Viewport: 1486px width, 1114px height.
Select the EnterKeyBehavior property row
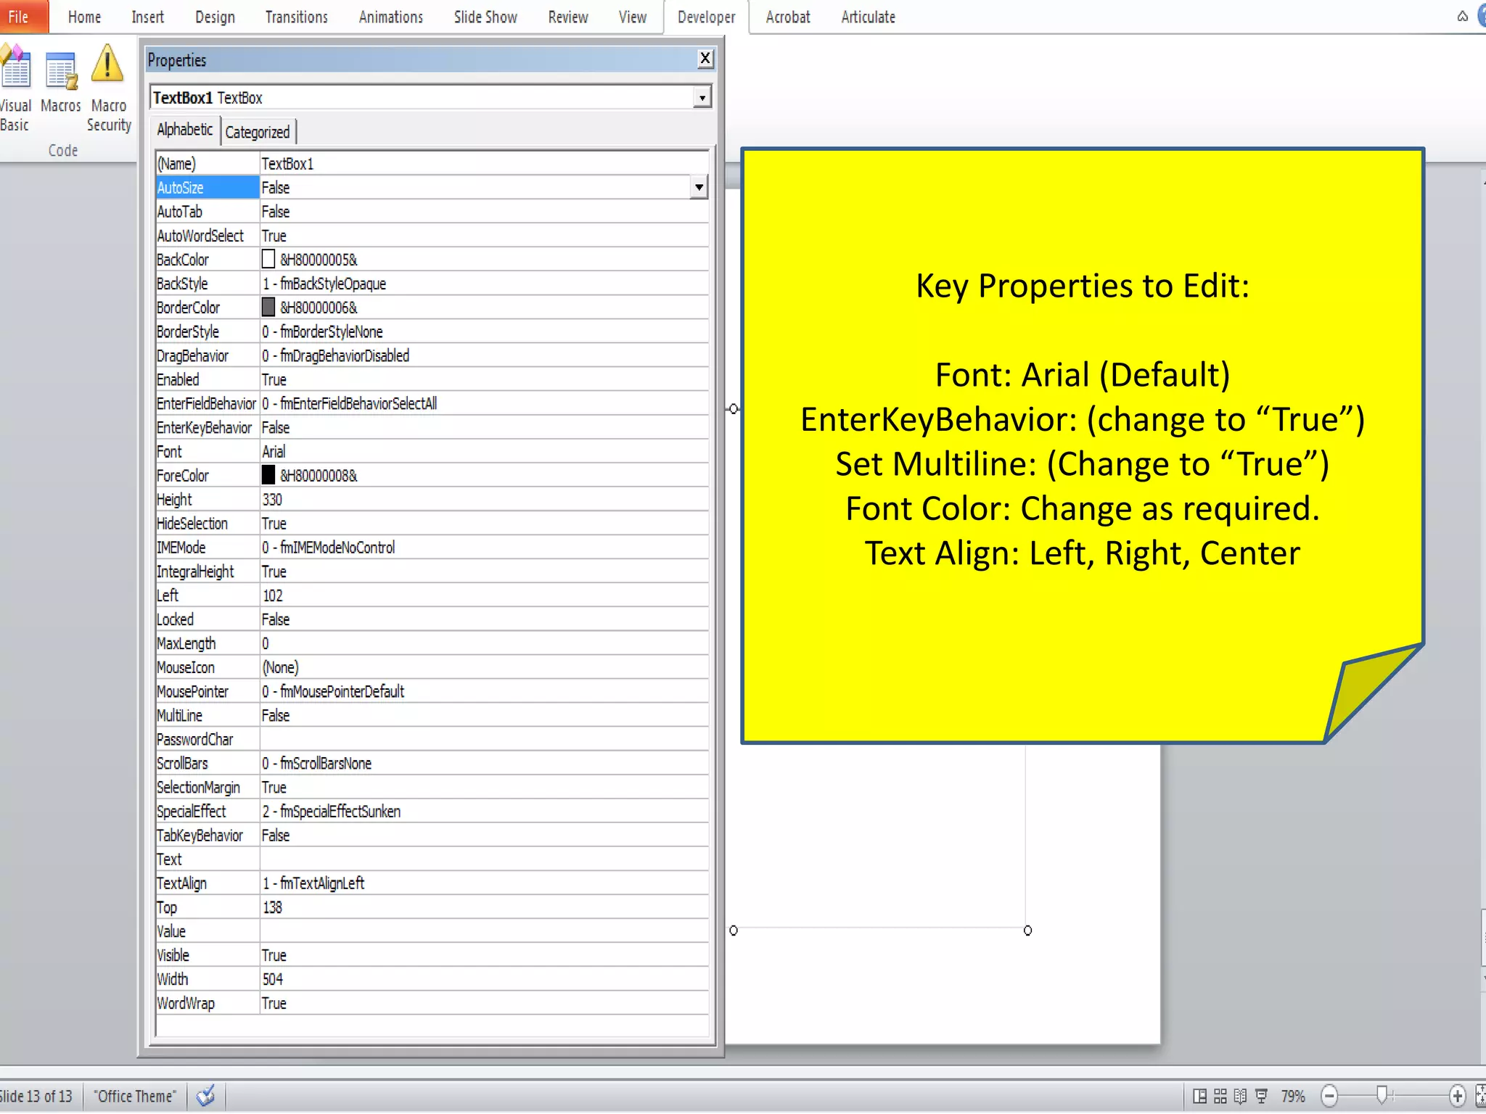coord(432,426)
